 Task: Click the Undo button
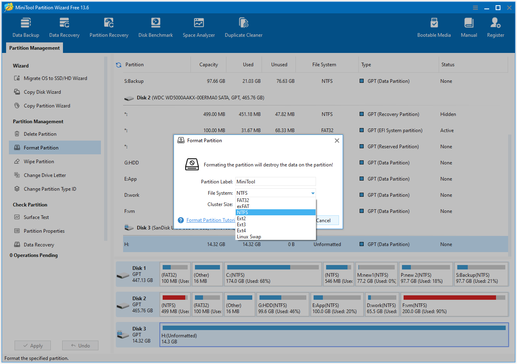(80, 346)
